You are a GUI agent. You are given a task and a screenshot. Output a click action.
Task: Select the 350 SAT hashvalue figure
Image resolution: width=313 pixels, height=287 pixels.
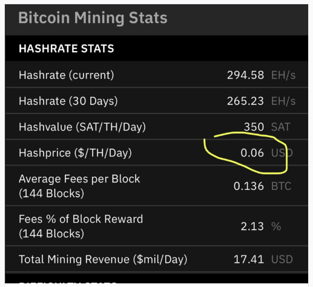coord(254,127)
